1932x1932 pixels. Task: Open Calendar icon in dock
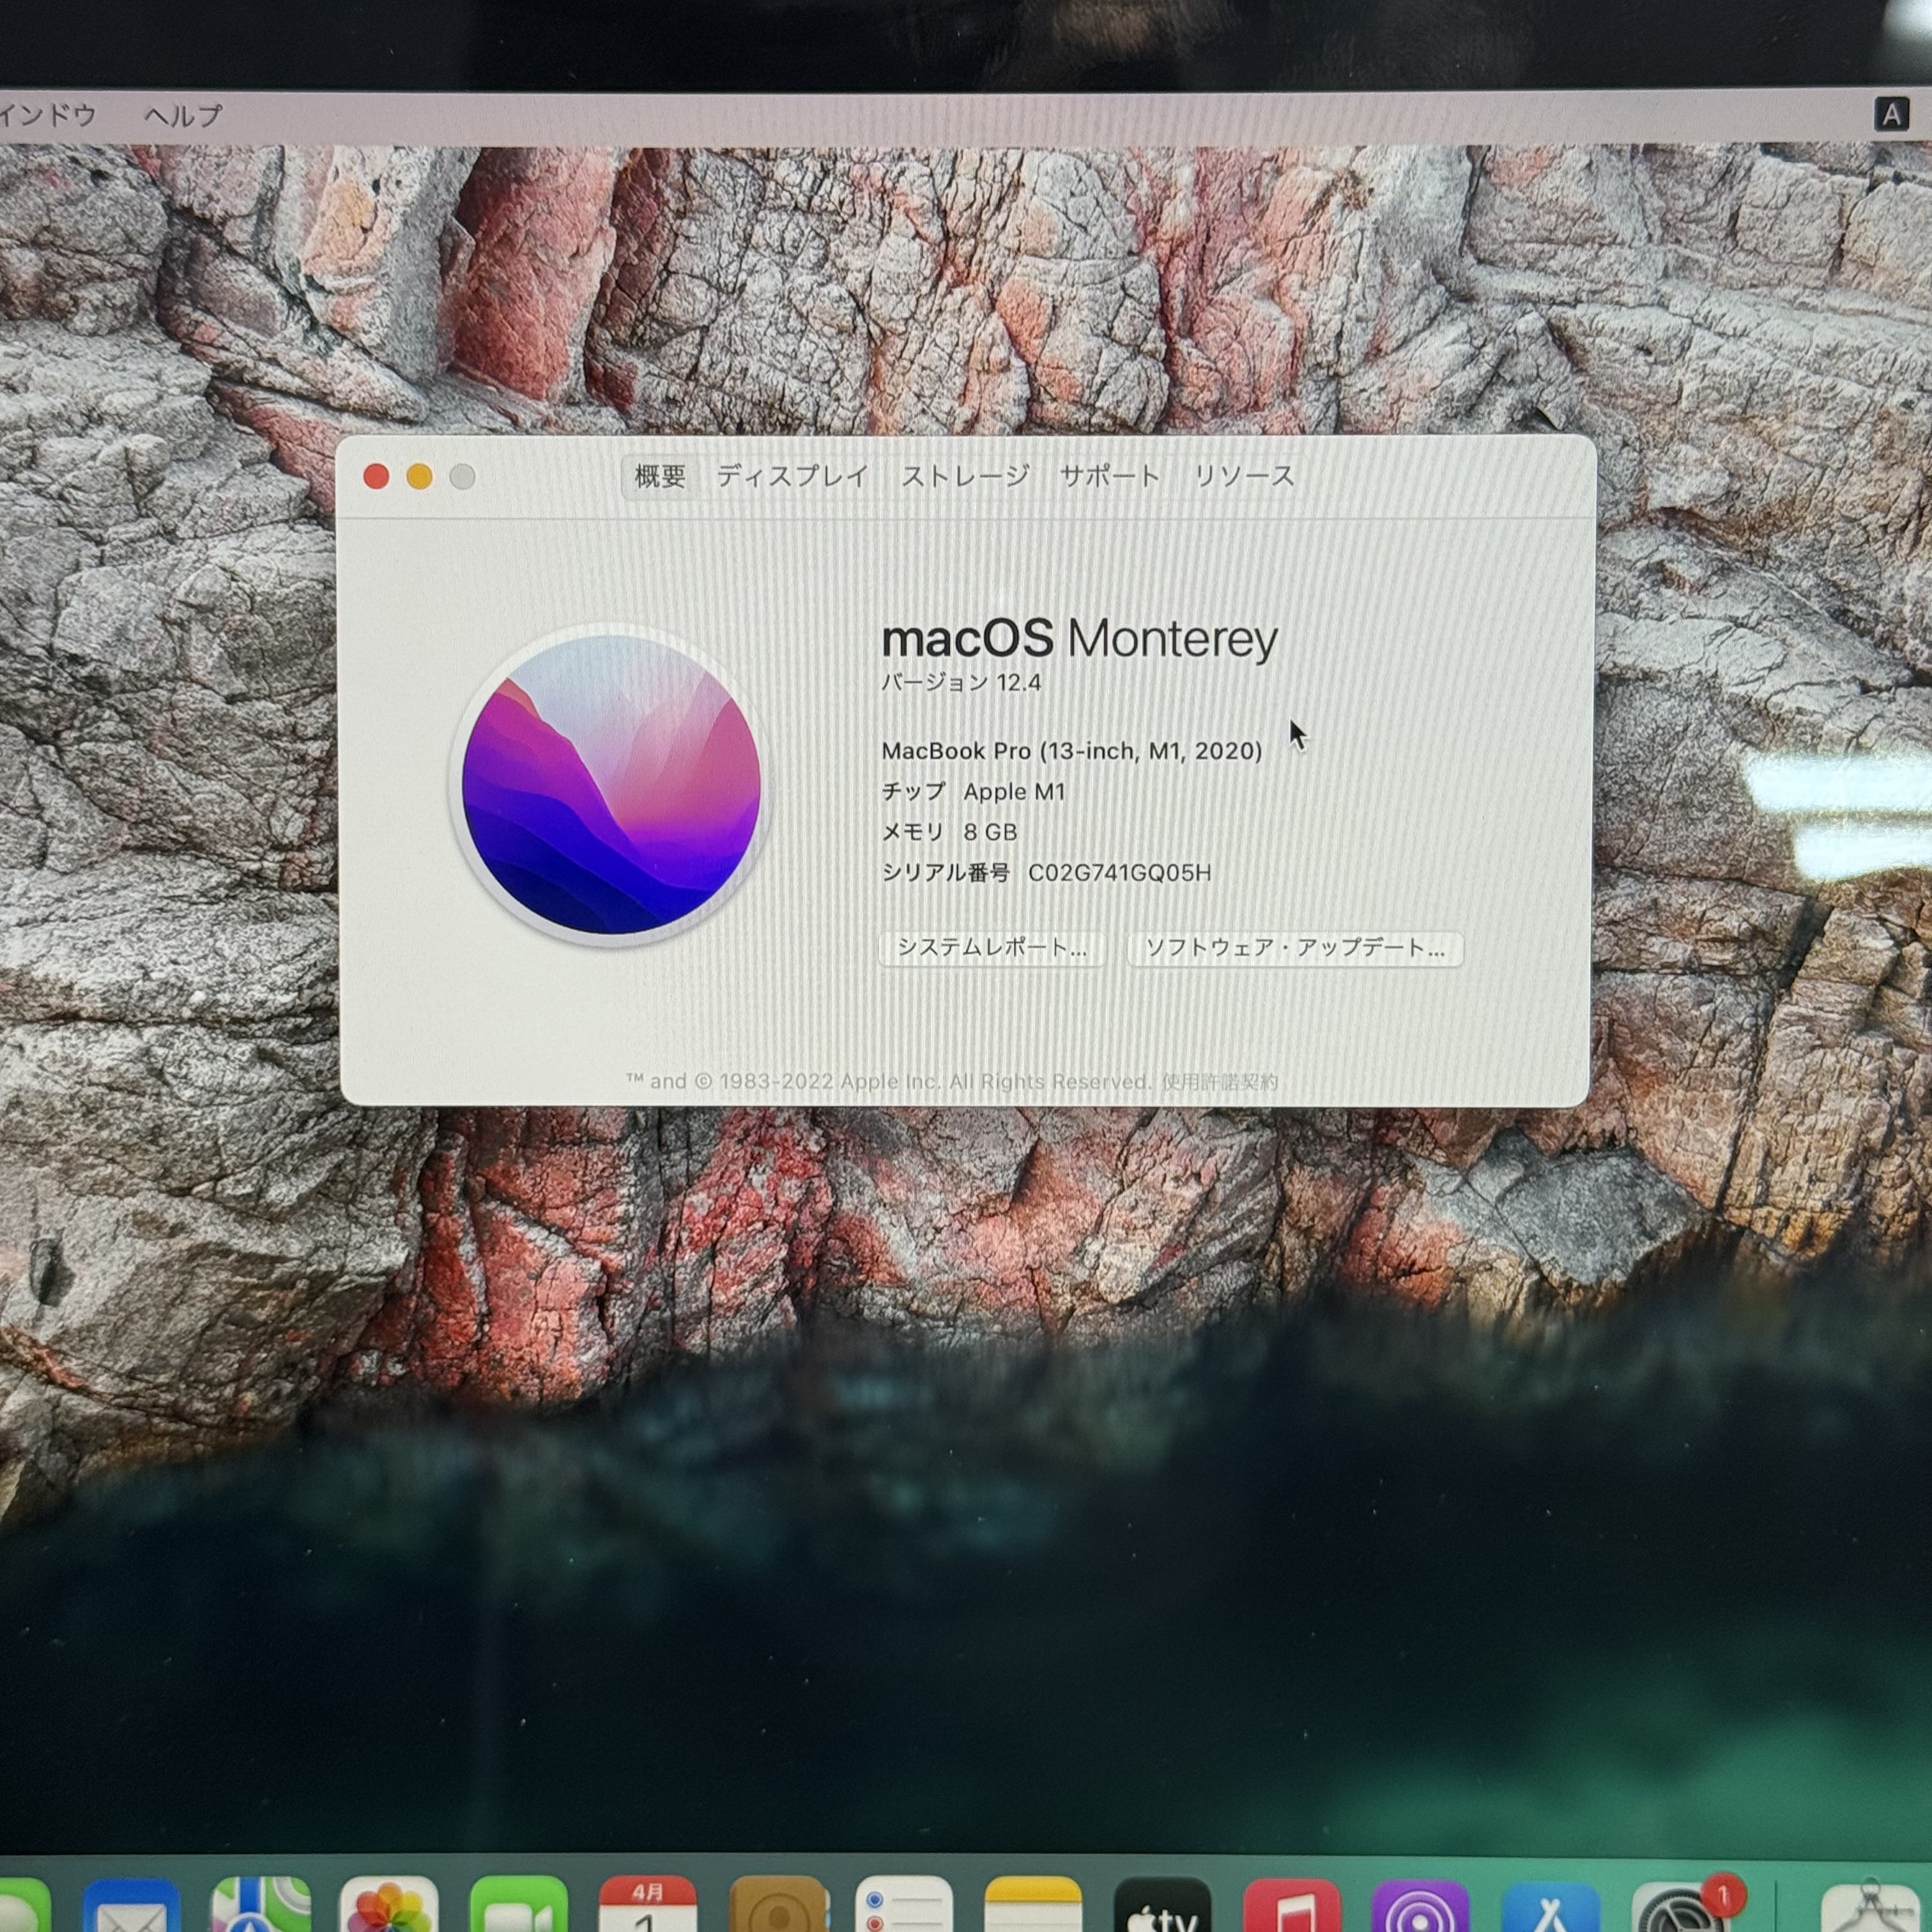point(647,1905)
